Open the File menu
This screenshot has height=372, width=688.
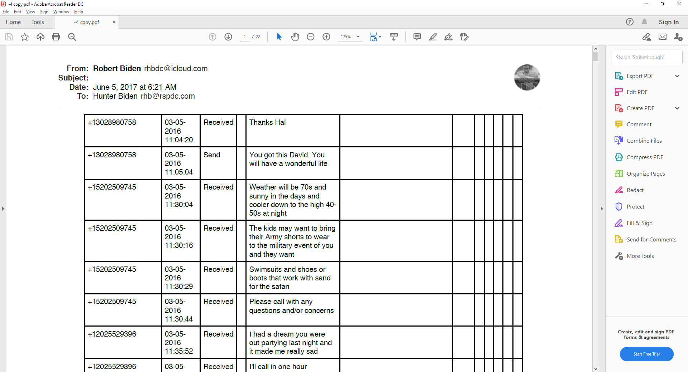(x=6, y=12)
